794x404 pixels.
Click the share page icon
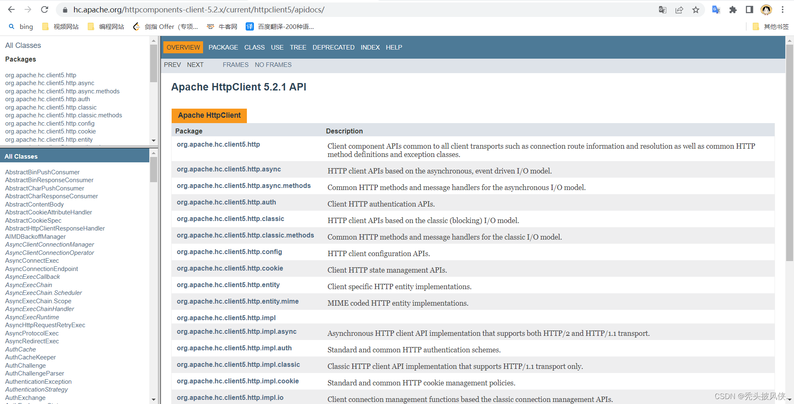679,10
